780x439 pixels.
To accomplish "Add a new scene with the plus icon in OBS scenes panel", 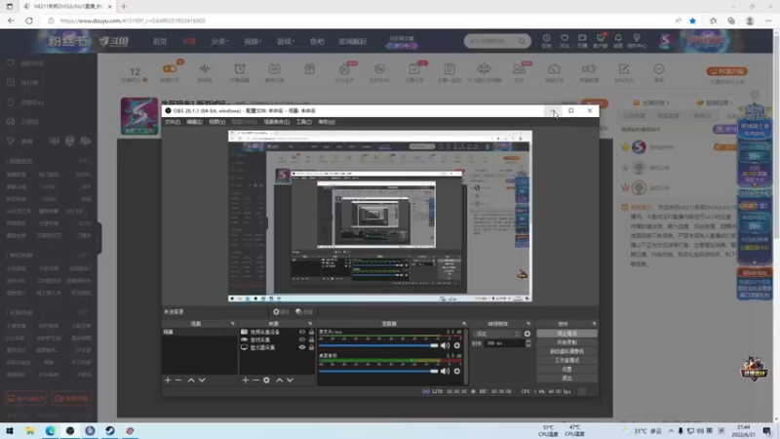I will point(168,379).
